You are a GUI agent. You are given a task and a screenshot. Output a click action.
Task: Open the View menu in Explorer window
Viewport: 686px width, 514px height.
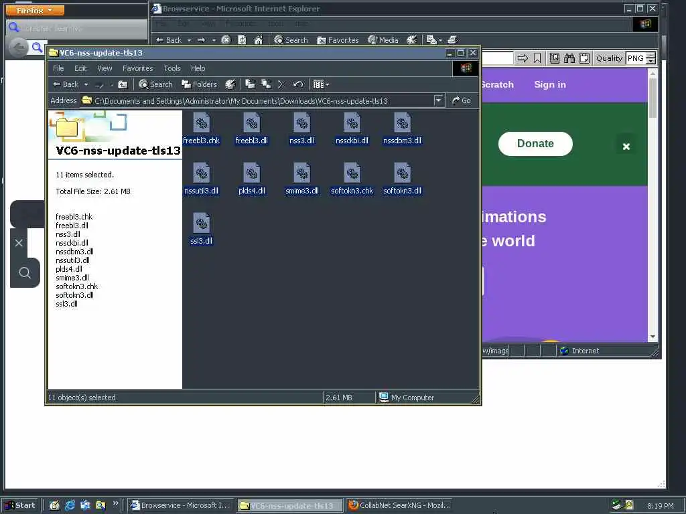tap(105, 68)
